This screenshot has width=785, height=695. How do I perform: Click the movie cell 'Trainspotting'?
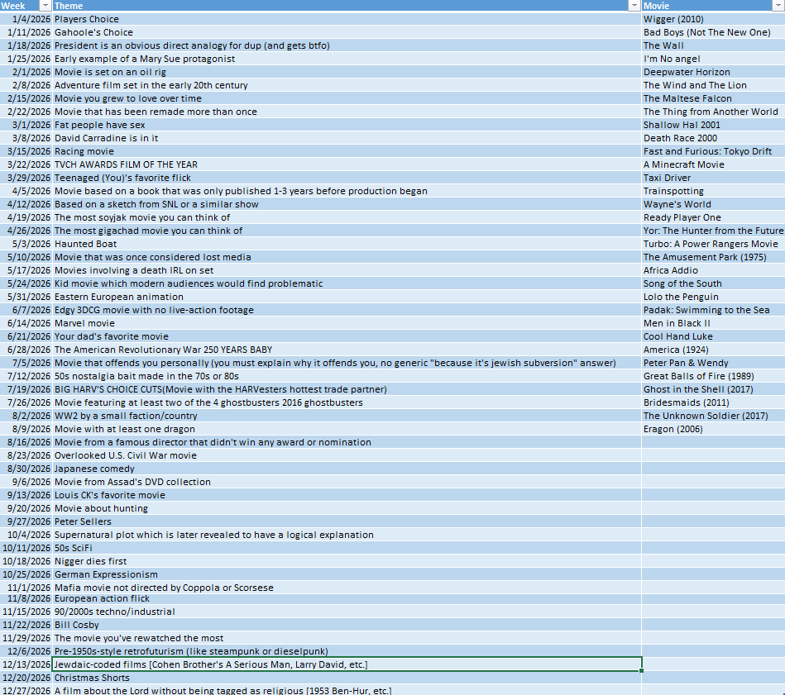(713, 191)
